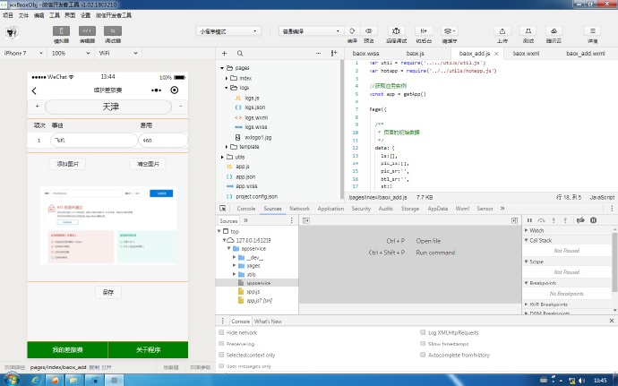Open the WiFi network dropdown

point(118,53)
